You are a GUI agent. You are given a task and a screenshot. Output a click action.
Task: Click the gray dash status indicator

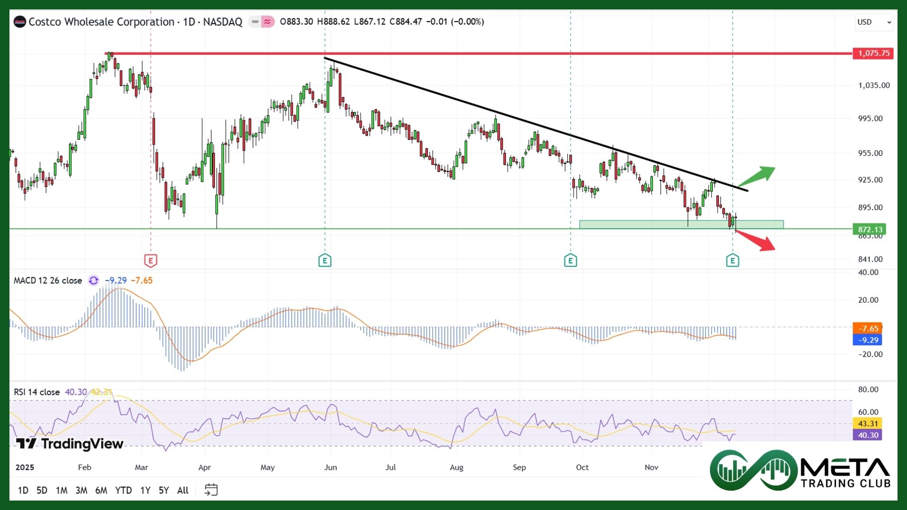pyautogui.click(x=255, y=22)
